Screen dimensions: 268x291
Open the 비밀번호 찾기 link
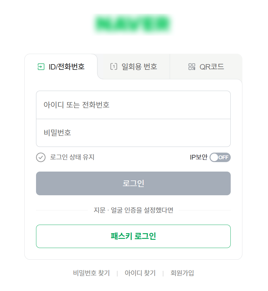pos(91,273)
